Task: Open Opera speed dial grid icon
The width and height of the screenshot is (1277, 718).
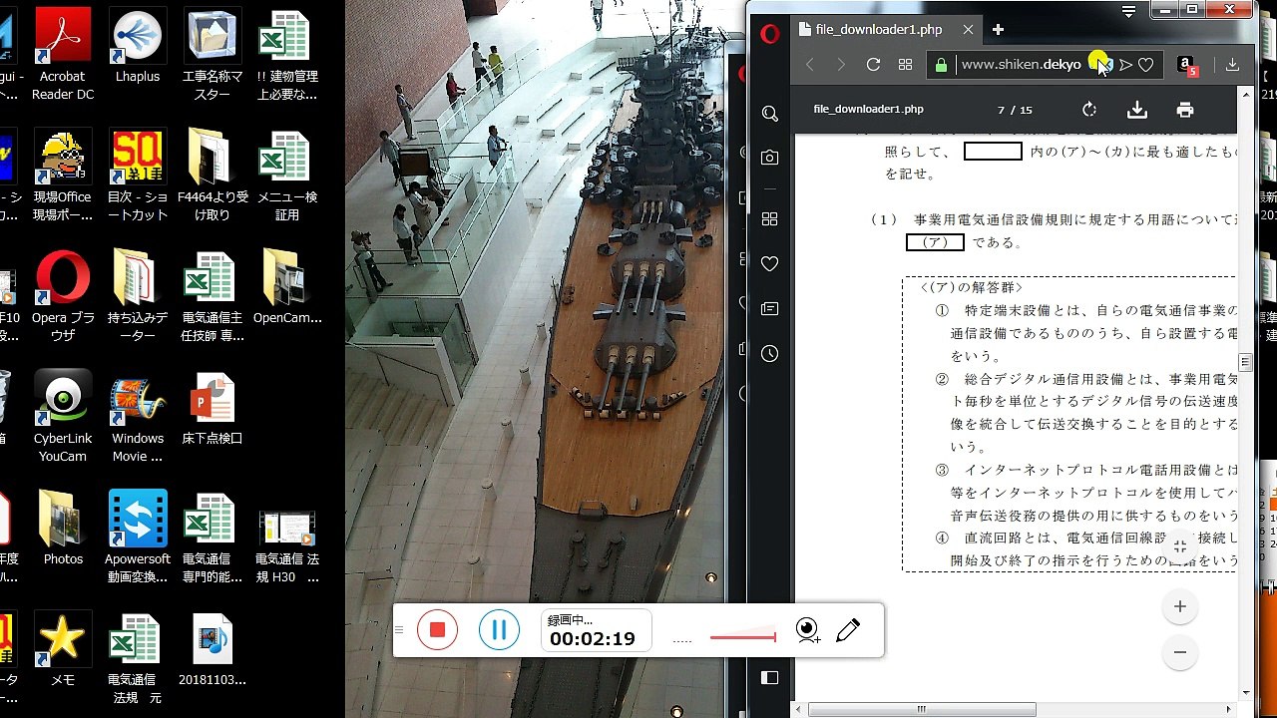Action: click(x=905, y=65)
